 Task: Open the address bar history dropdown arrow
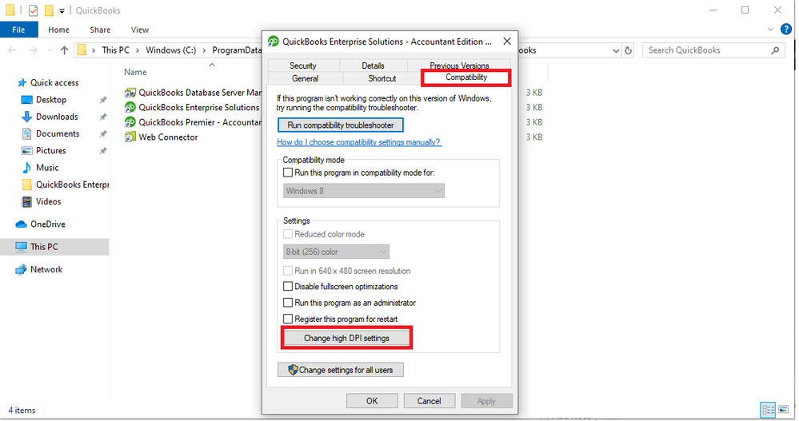616,50
